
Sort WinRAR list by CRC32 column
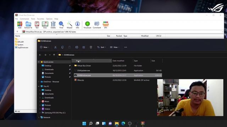(x=159, y=36)
